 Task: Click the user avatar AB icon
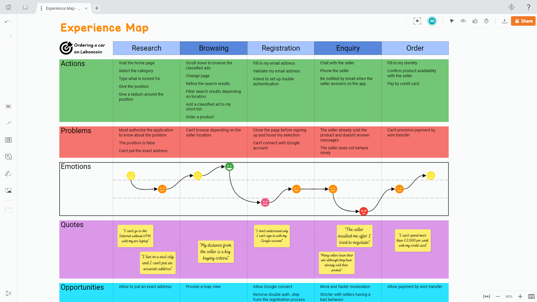tap(432, 21)
